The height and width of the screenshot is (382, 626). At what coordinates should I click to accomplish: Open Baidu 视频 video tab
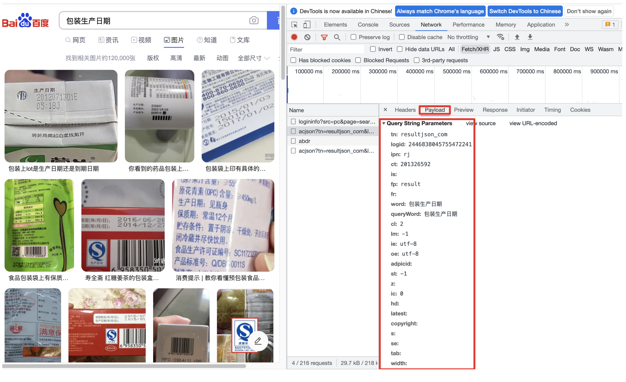(x=141, y=40)
